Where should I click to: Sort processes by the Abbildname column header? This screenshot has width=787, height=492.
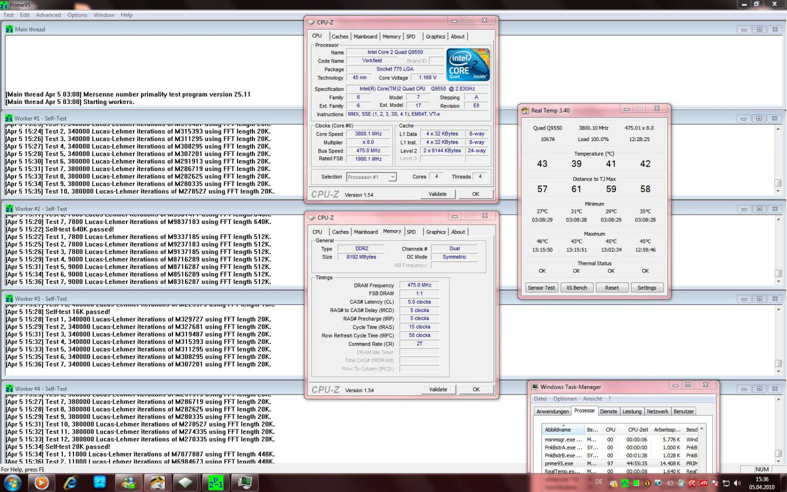(x=563, y=429)
